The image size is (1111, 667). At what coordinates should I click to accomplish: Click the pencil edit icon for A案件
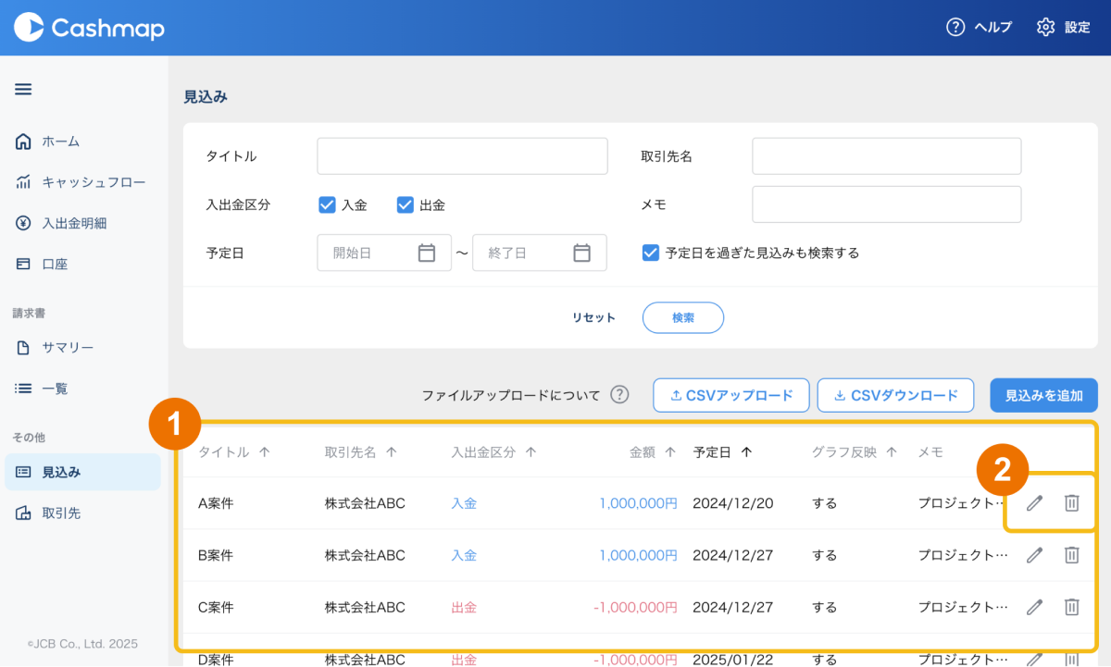1034,503
